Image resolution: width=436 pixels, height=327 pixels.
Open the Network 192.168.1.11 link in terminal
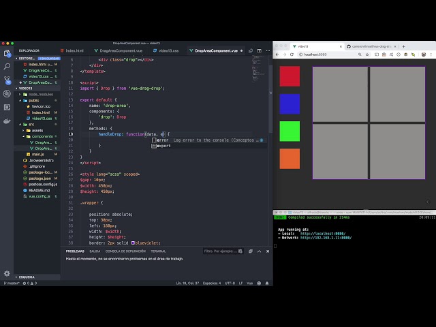pyautogui.click(x=326, y=238)
